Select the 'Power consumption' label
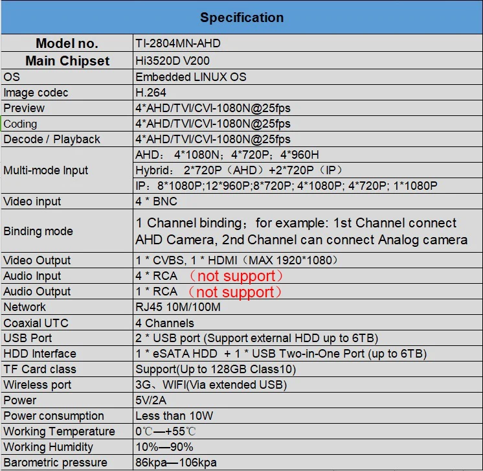 click(x=54, y=416)
